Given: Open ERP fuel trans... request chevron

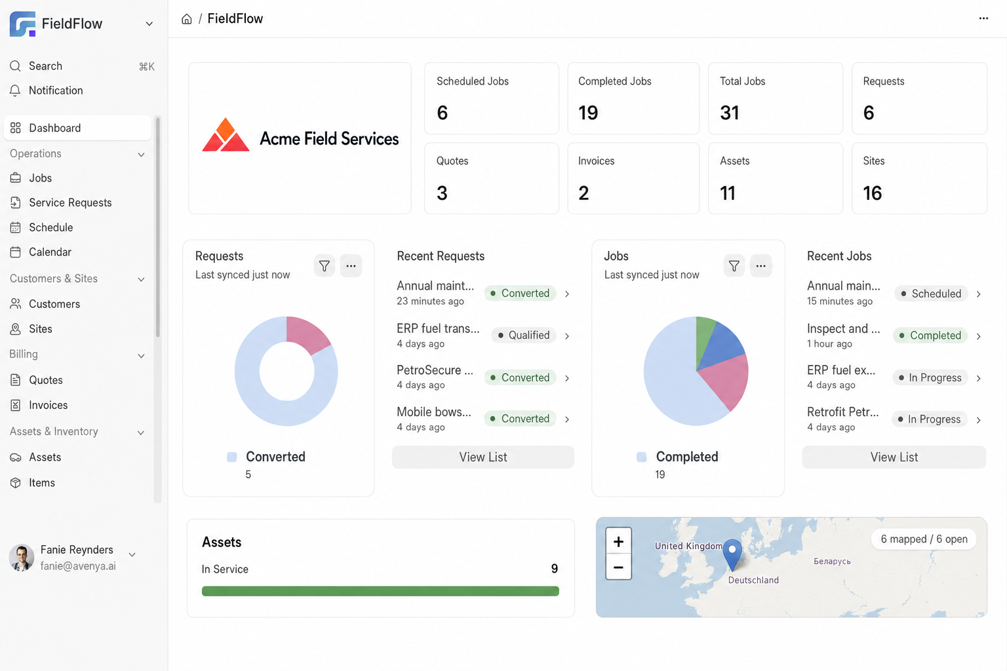Looking at the screenshot, I should pos(567,335).
